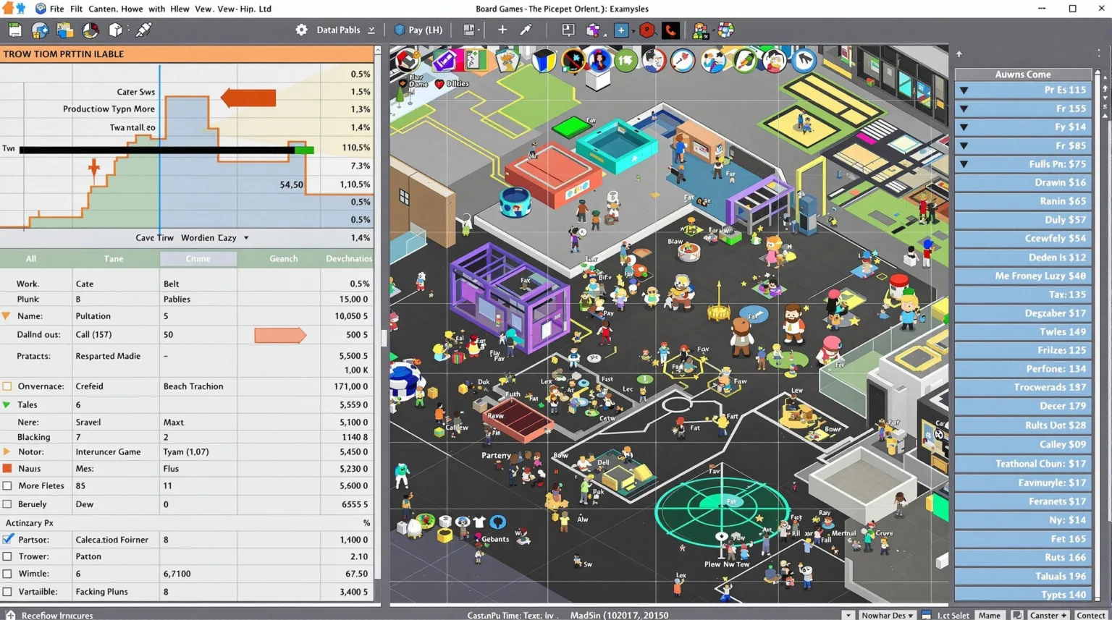Click the heart clock circular game icon
This screenshot has height=620, width=1112.
(683, 61)
